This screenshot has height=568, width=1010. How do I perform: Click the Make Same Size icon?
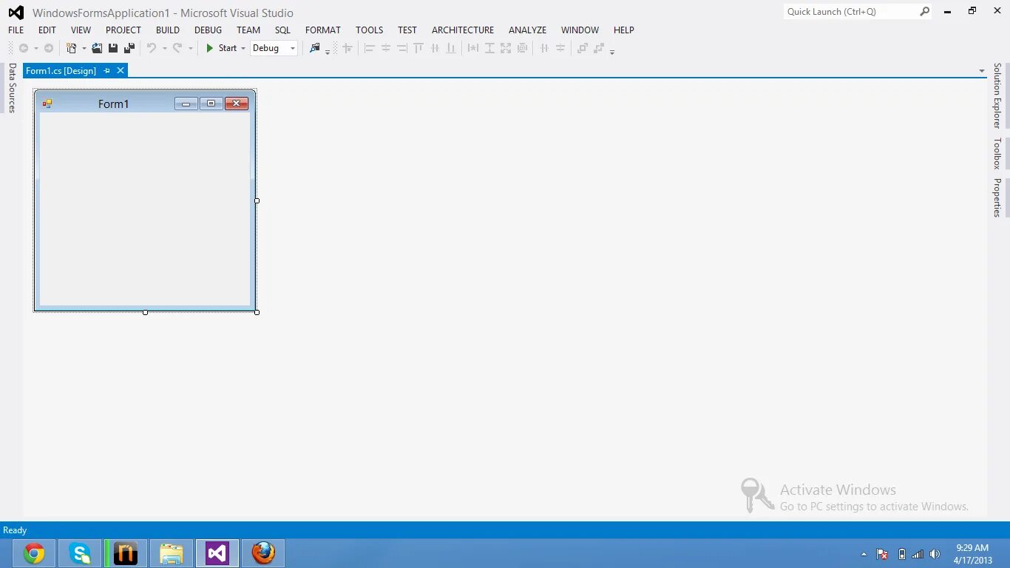[506, 47]
